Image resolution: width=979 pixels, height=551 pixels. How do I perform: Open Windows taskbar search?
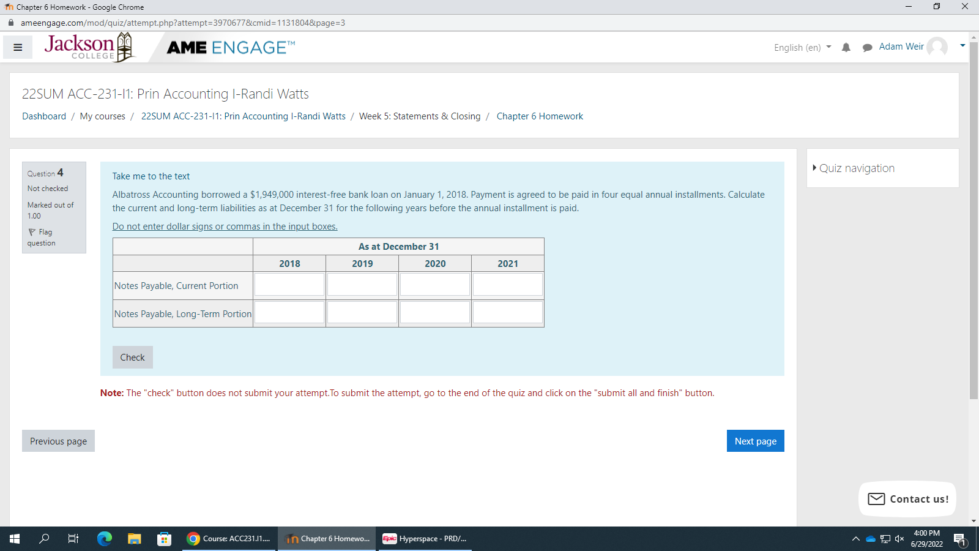44,539
